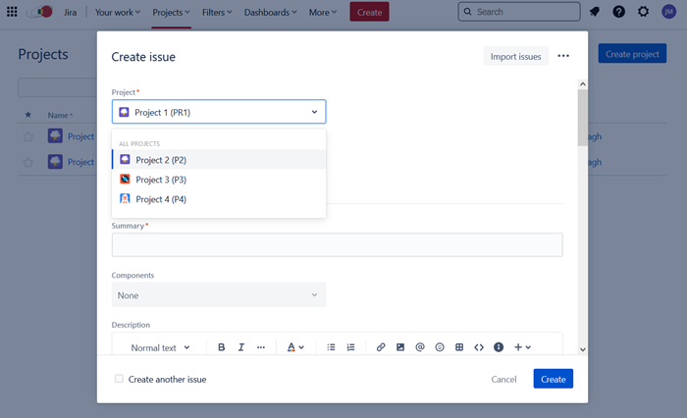Toggle bold formatting in description
This screenshot has height=418, width=687.
tap(221, 347)
